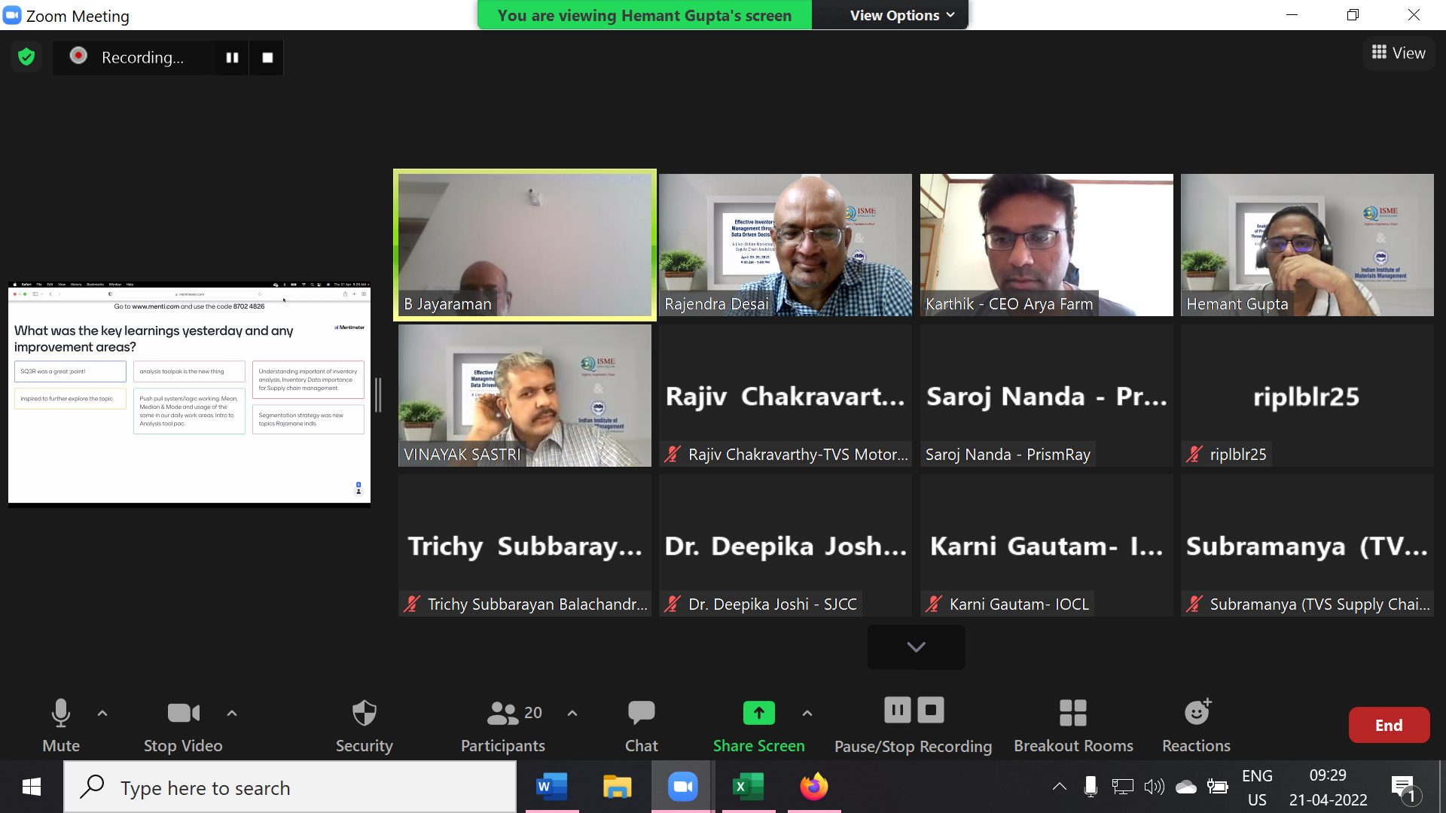Image resolution: width=1446 pixels, height=813 pixels.
Task: Open View Options dropdown
Action: coord(901,15)
